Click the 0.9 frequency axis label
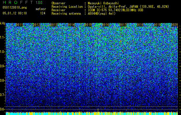 pos(2,66)
